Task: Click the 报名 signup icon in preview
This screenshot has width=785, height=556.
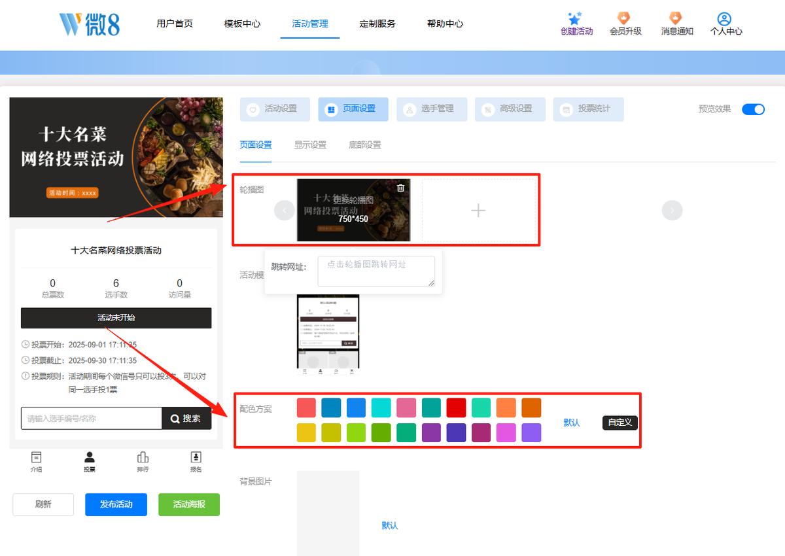Action: pos(196,457)
